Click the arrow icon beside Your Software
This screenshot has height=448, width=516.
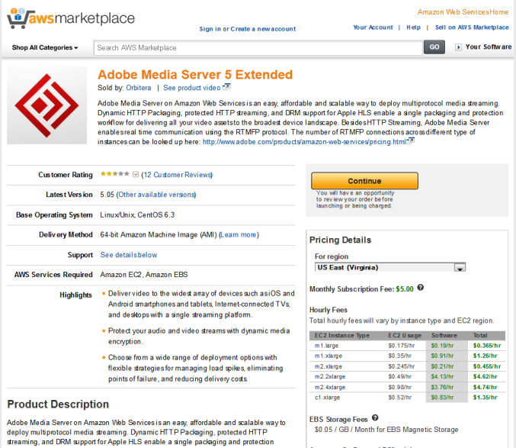pos(458,47)
